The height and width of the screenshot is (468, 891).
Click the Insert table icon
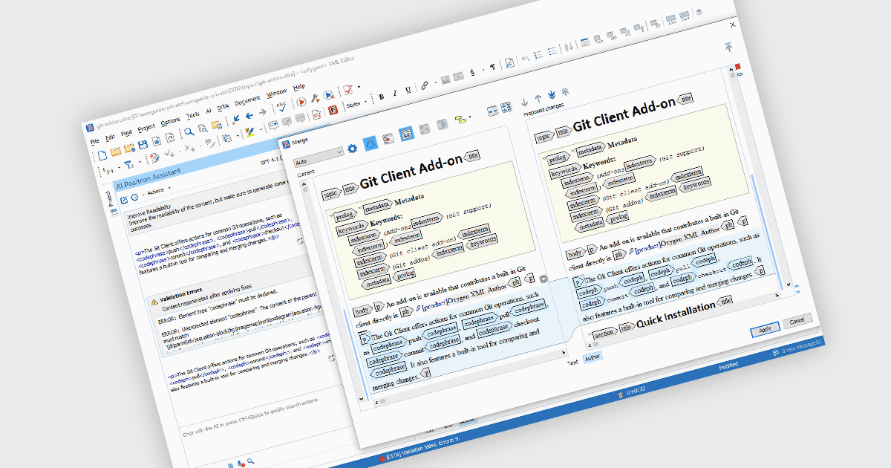point(584,42)
